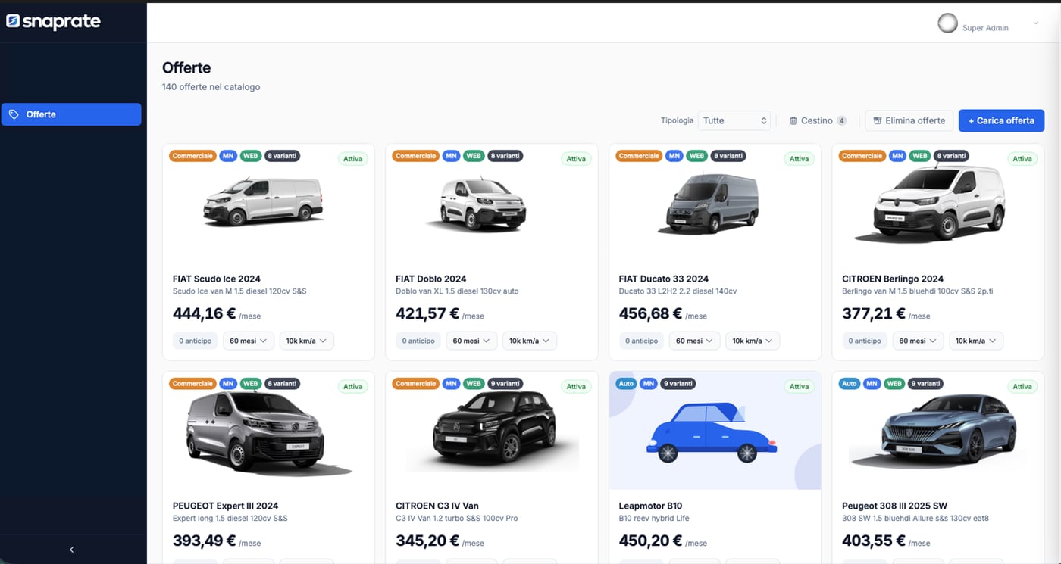The image size is (1061, 564).
Task: Click MN badge on FIAT Scudo Ice card
Action: click(x=228, y=156)
